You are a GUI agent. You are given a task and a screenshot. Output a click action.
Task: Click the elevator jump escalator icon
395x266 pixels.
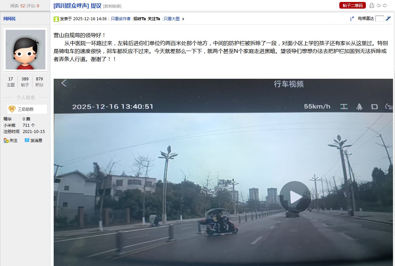pyautogui.click(x=388, y=18)
